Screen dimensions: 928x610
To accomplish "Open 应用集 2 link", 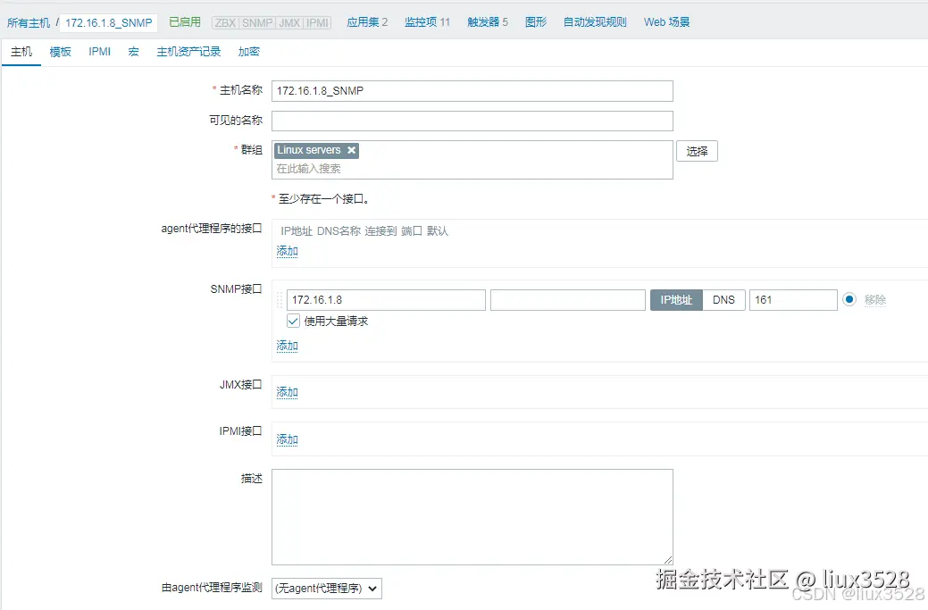I will pos(367,22).
